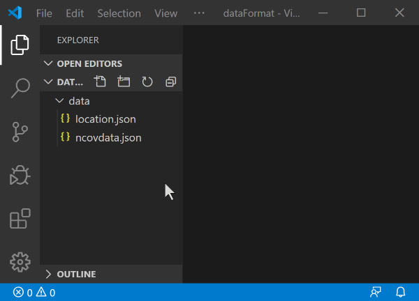The width and height of the screenshot is (419, 301).
Task: Open the Search view in activity bar
Action: click(20, 88)
